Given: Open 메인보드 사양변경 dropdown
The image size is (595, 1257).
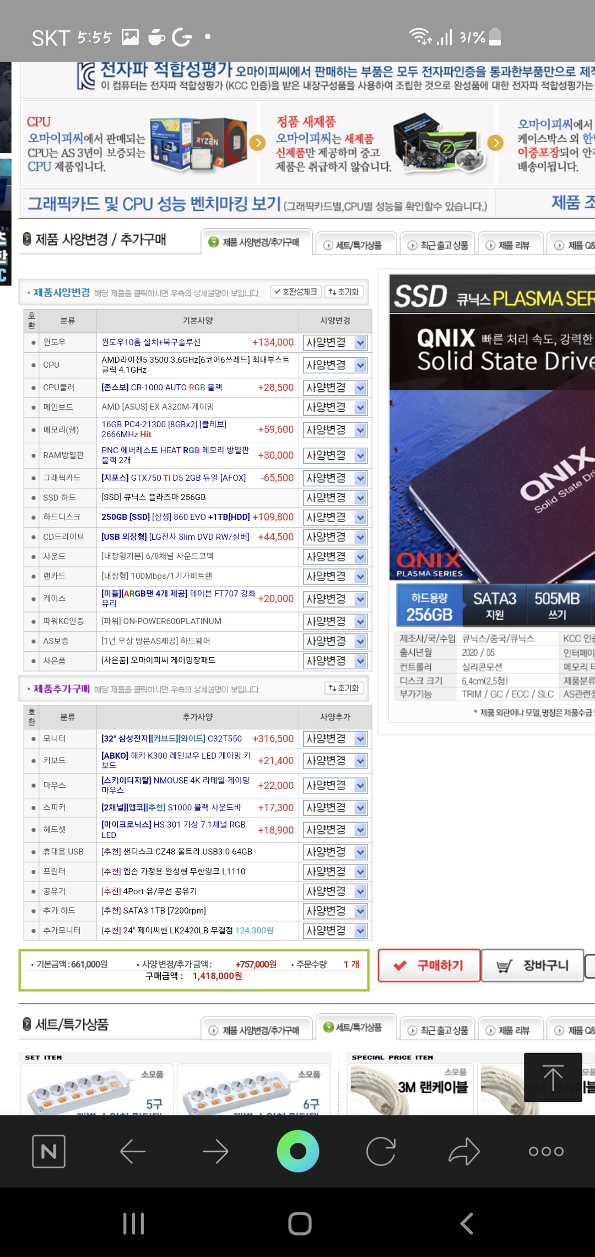Looking at the screenshot, I should coord(335,407).
